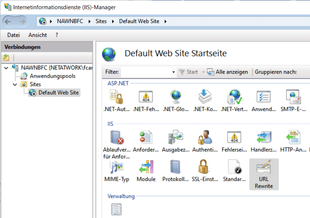Open the Anwendungseinstellungen icon
The width and height of the screenshot is (310, 218).
[264, 96]
